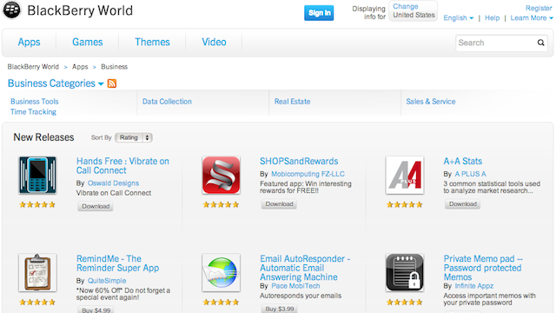Click the BlackBerry logo icon
The width and height of the screenshot is (556, 313).
click(11, 10)
